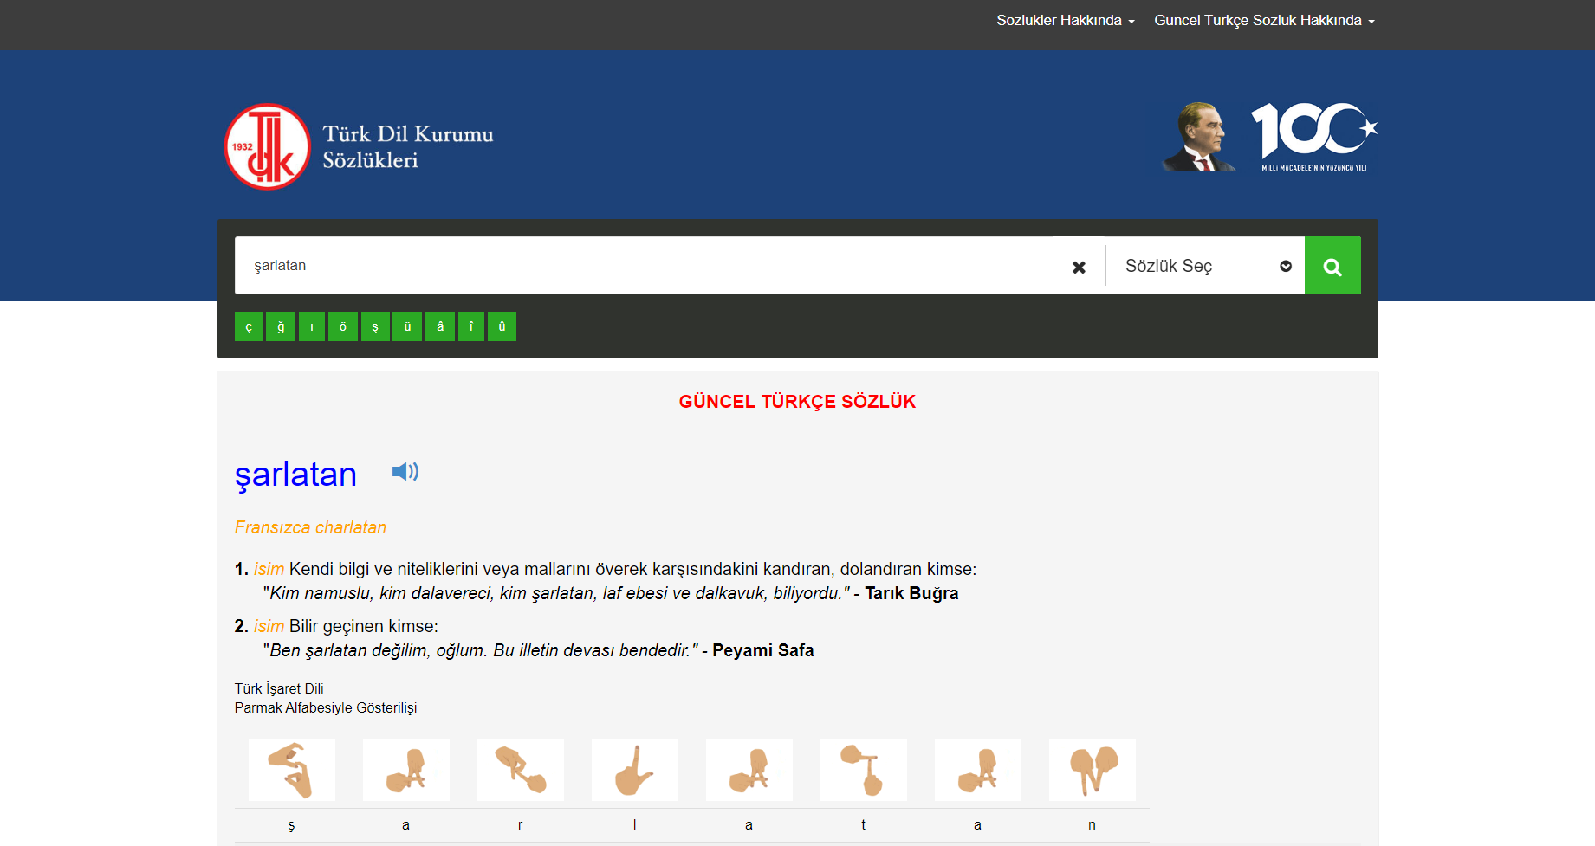Image resolution: width=1595 pixels, height=846 pixels.
Task: Click the GÜNCEL TÜRKÇE SÖZLÜK heading
Action: pos(797,402)
